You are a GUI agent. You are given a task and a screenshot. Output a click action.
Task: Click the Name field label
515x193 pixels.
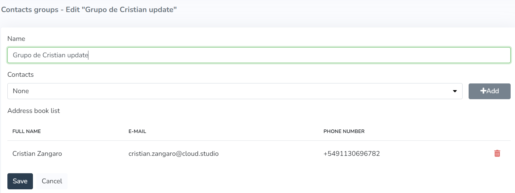[x=16, y=39]
